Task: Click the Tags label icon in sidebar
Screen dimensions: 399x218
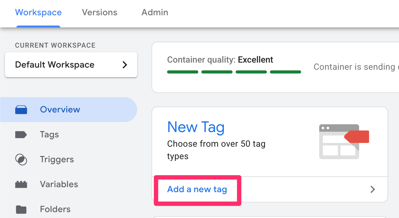Action: [x=21, y=135]
